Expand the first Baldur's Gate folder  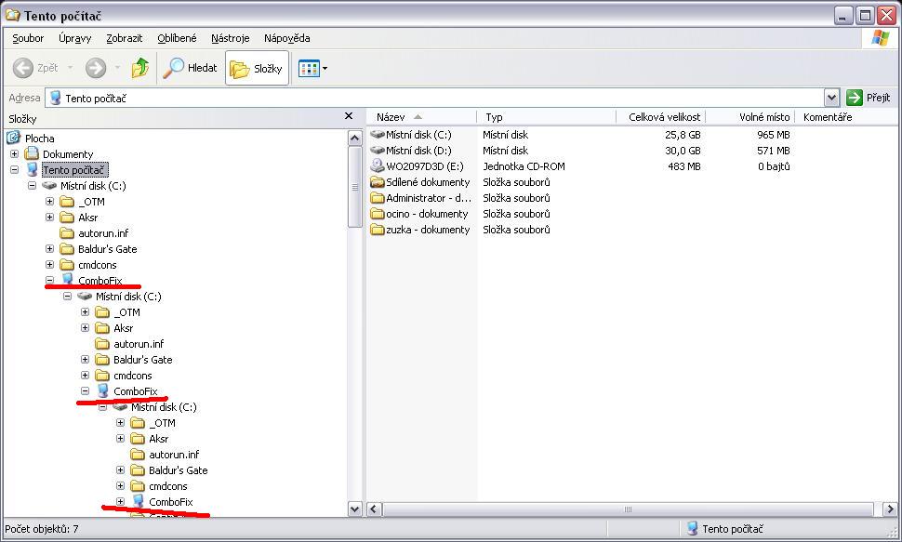pos(49,249)
